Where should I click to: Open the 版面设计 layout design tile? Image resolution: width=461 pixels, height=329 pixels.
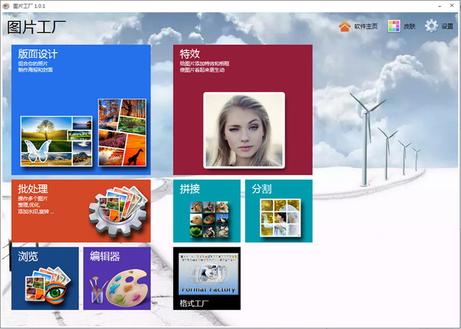[x=38, y=55]
